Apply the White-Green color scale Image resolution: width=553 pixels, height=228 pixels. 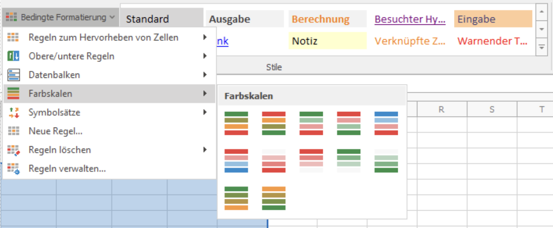tap(386, 161)
